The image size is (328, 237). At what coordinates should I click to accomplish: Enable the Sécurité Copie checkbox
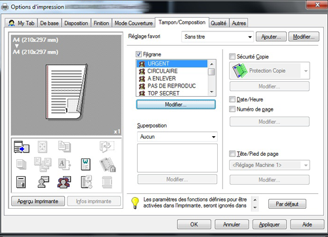232,56
